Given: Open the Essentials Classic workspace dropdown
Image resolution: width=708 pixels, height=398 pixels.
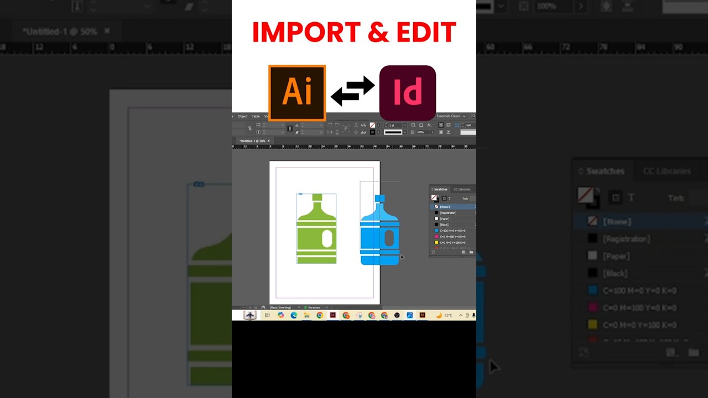Looking at the screenshot, I should (450, 117).
